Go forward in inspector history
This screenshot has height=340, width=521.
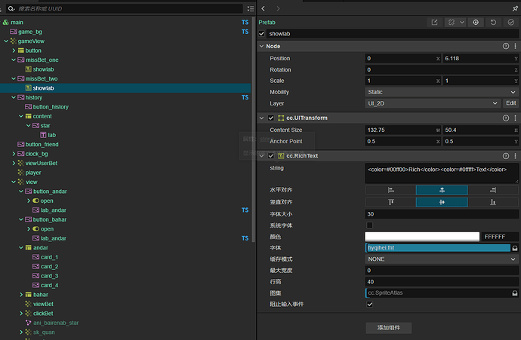coord(278,8)
